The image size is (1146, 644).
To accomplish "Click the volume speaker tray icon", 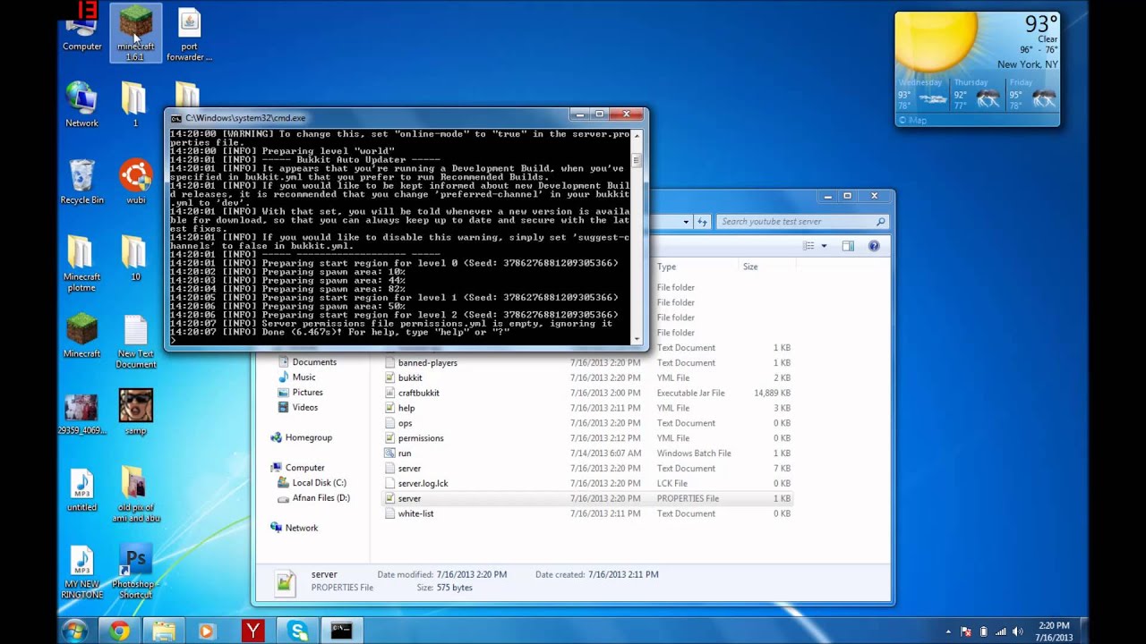I will [1018, 631].
